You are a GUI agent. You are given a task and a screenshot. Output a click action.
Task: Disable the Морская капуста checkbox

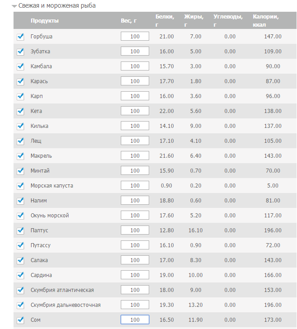tap(20, 186)
